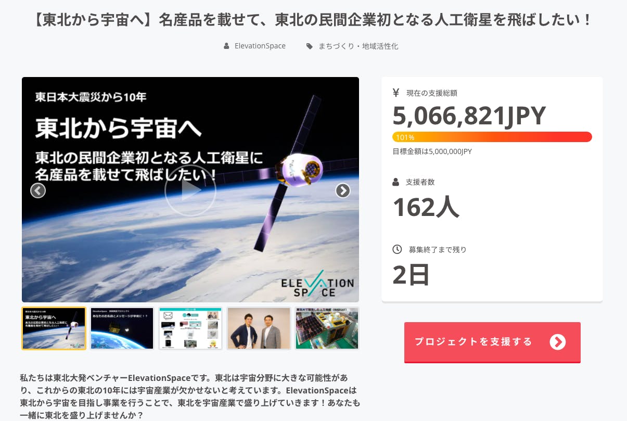The image size is (627, 421).
Task: Select the first thumbnail 東北から宇宙へ
Action: coord(54,328)
